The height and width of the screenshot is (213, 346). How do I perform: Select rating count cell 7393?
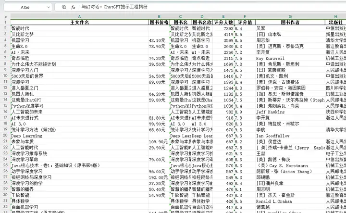click(223, 28)
